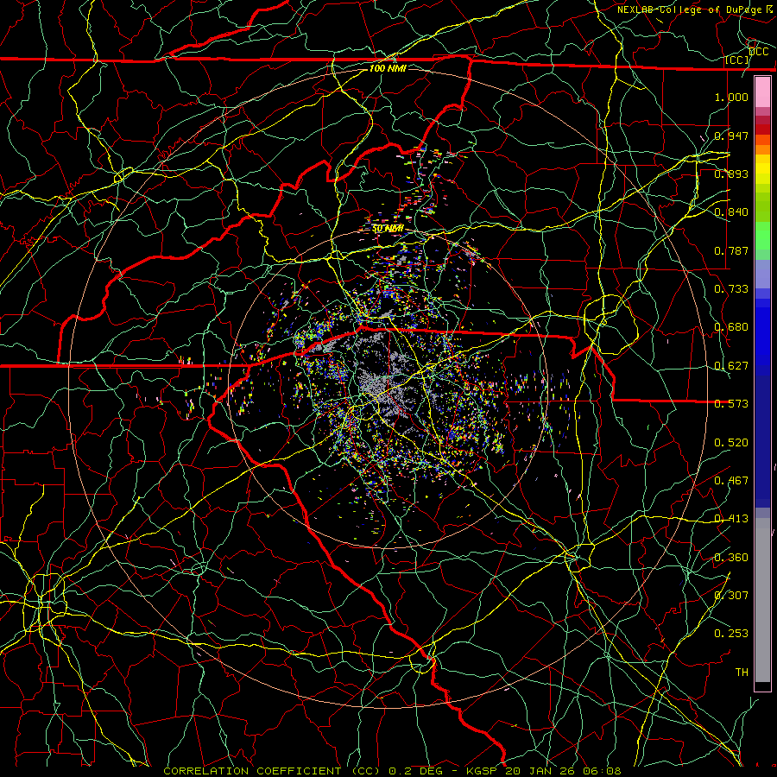The image size is (777, 777).
Task: Click the 0.947 legend value
Action: point(731,136)
